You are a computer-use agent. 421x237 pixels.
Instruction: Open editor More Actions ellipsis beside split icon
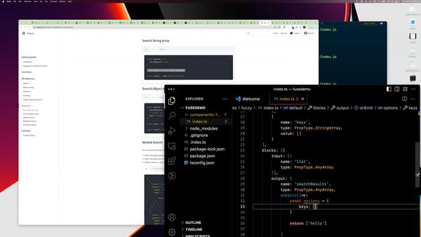412,99
